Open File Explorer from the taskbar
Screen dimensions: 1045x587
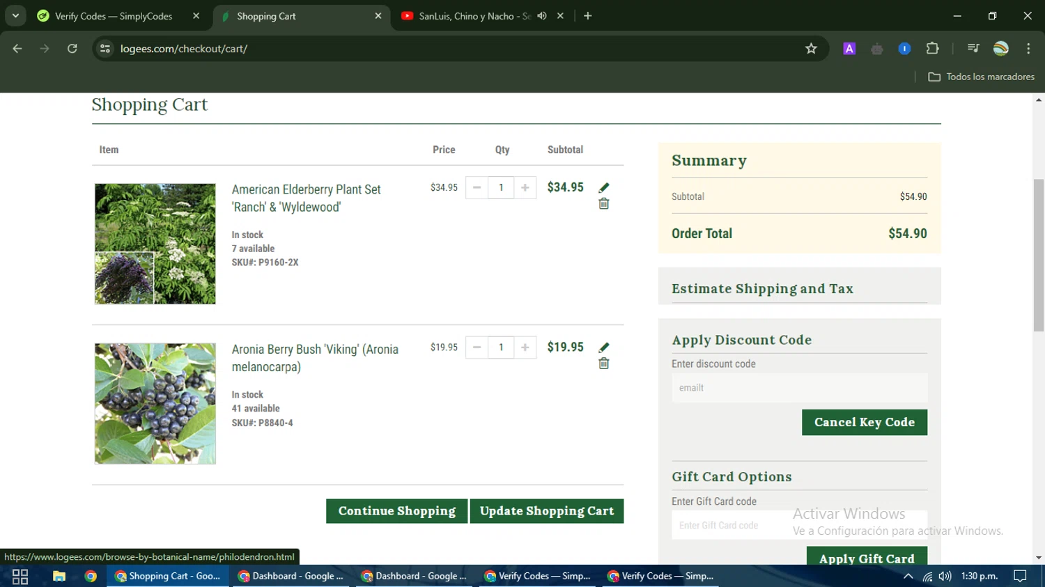click(59, 576)
